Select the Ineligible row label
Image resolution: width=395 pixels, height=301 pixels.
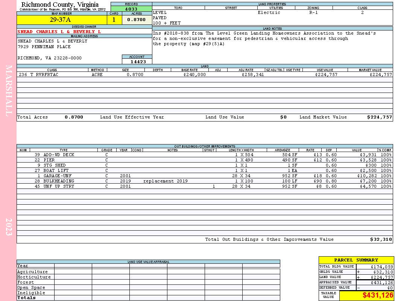tap(31, 293)
